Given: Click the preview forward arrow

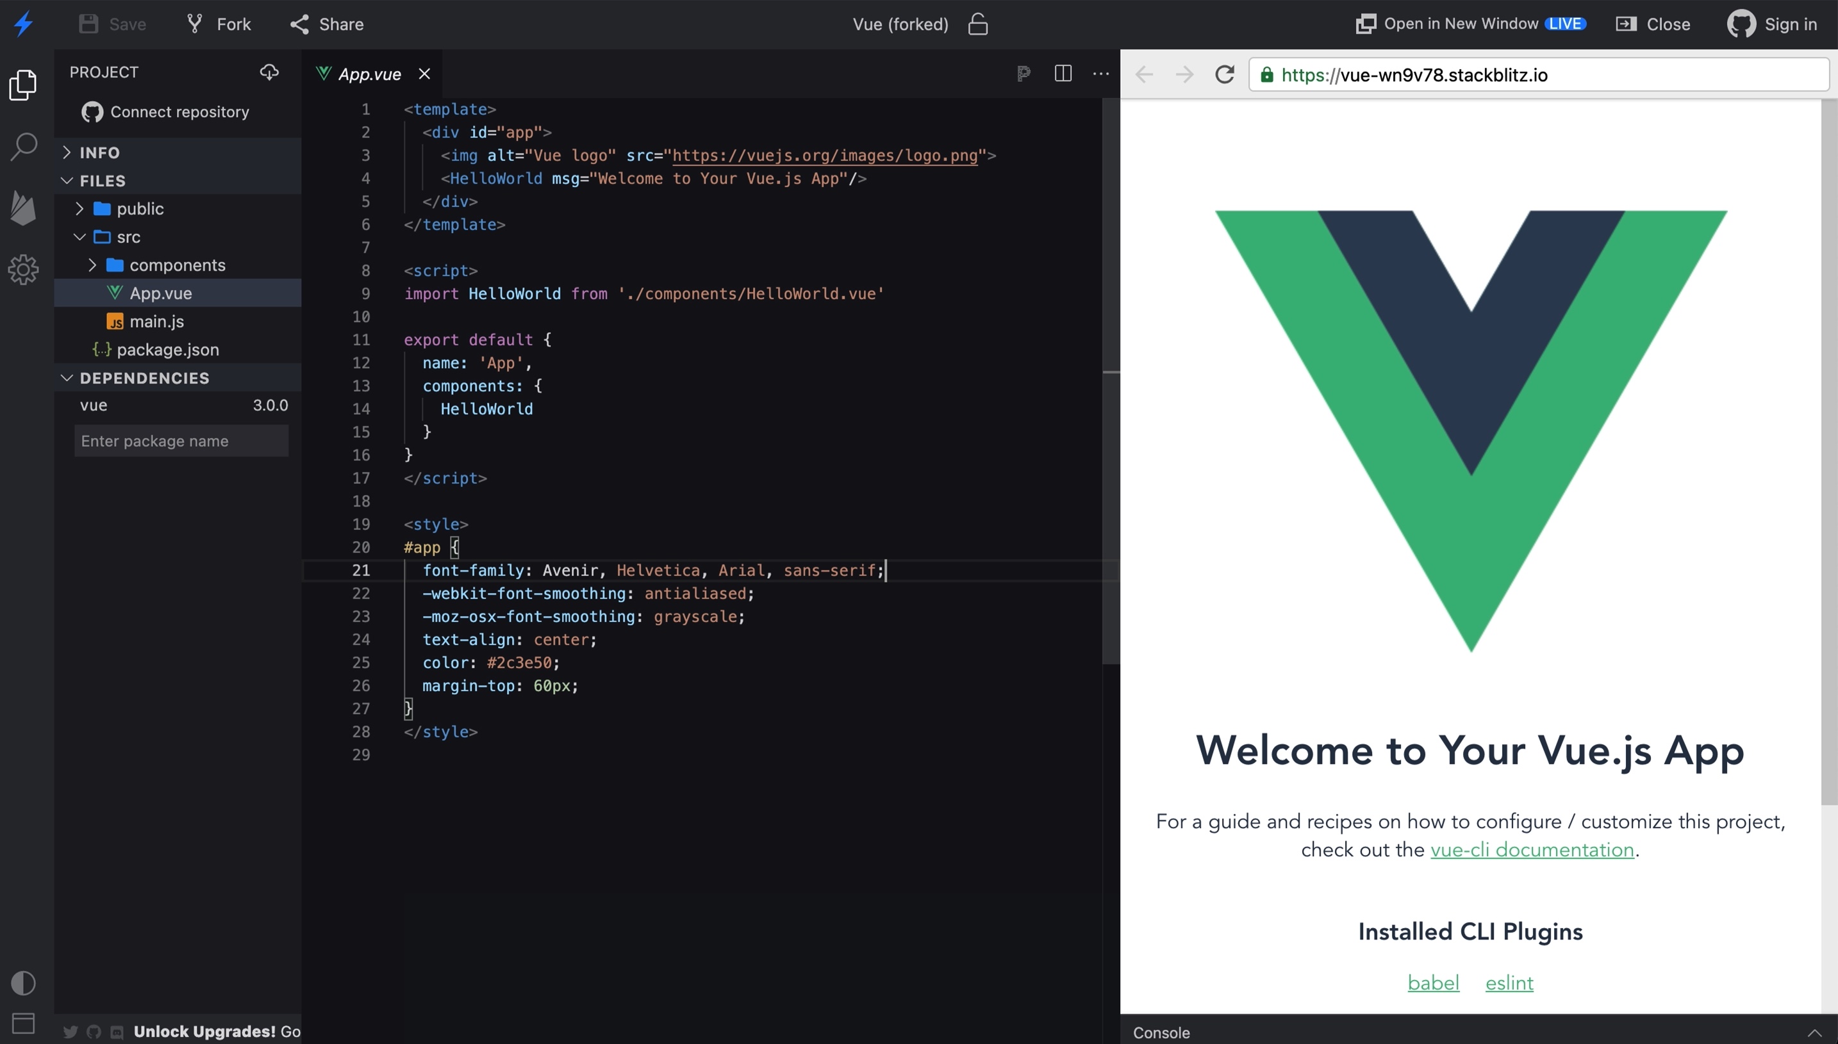Looking at the screenshot, I should coord(1184,74).
